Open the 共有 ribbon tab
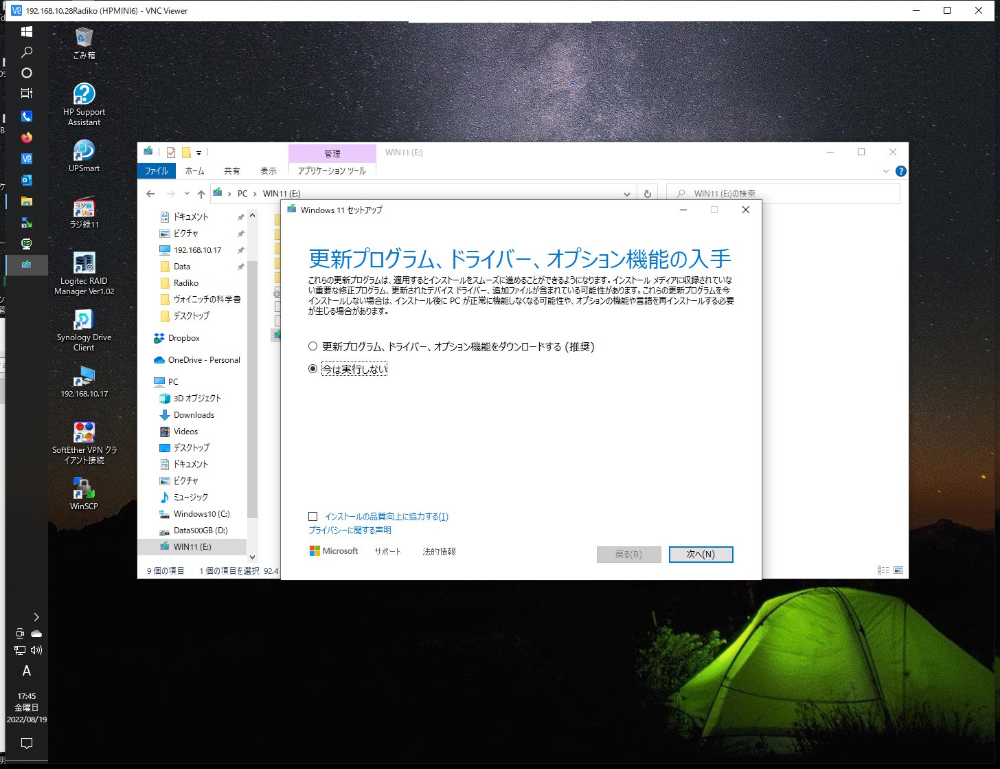 tap(232, 170)
